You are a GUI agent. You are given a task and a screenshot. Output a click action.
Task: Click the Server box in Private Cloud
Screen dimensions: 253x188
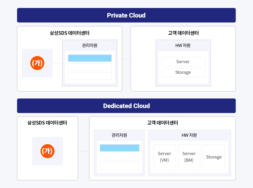(183, 62)
